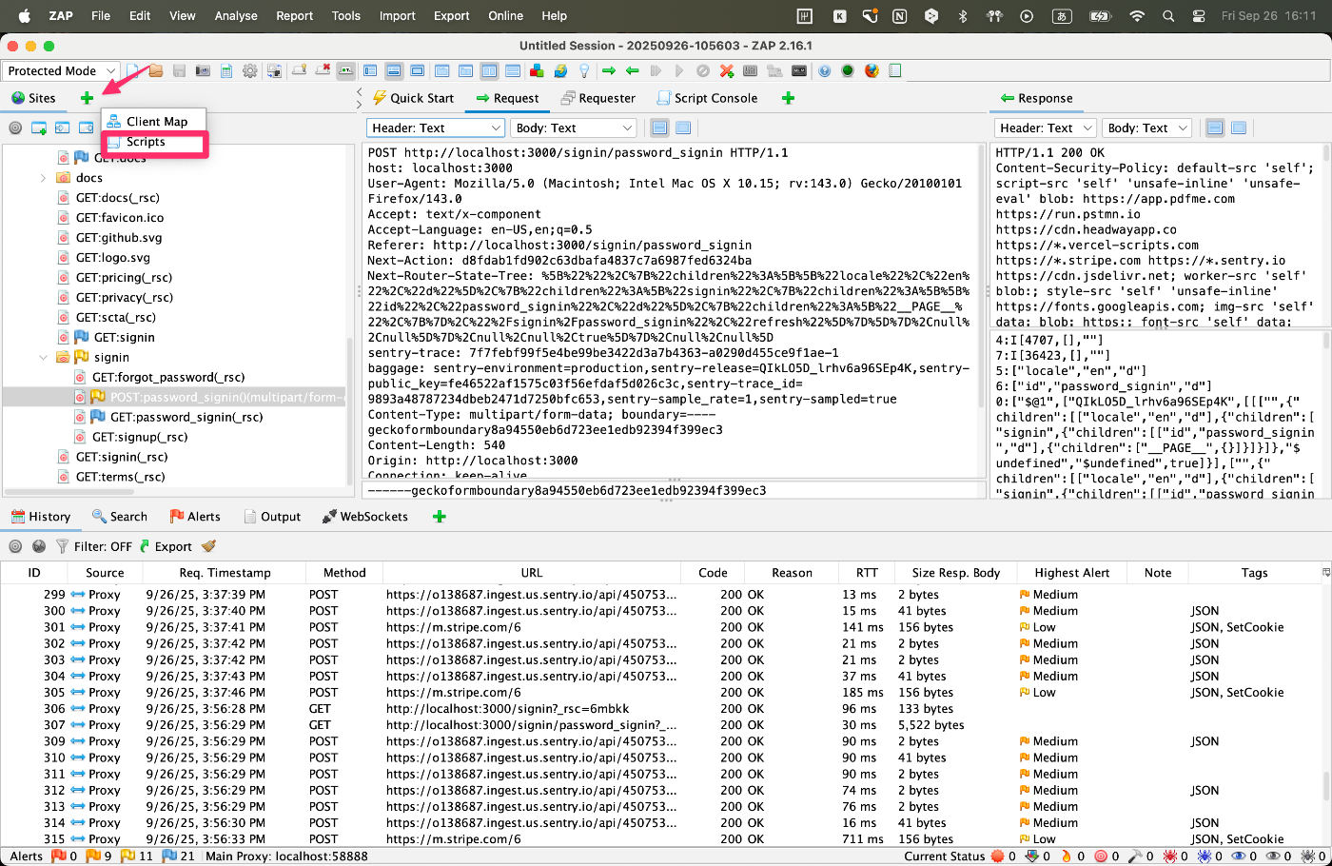Click the light bulb tips icon

[x=584, y=70]
